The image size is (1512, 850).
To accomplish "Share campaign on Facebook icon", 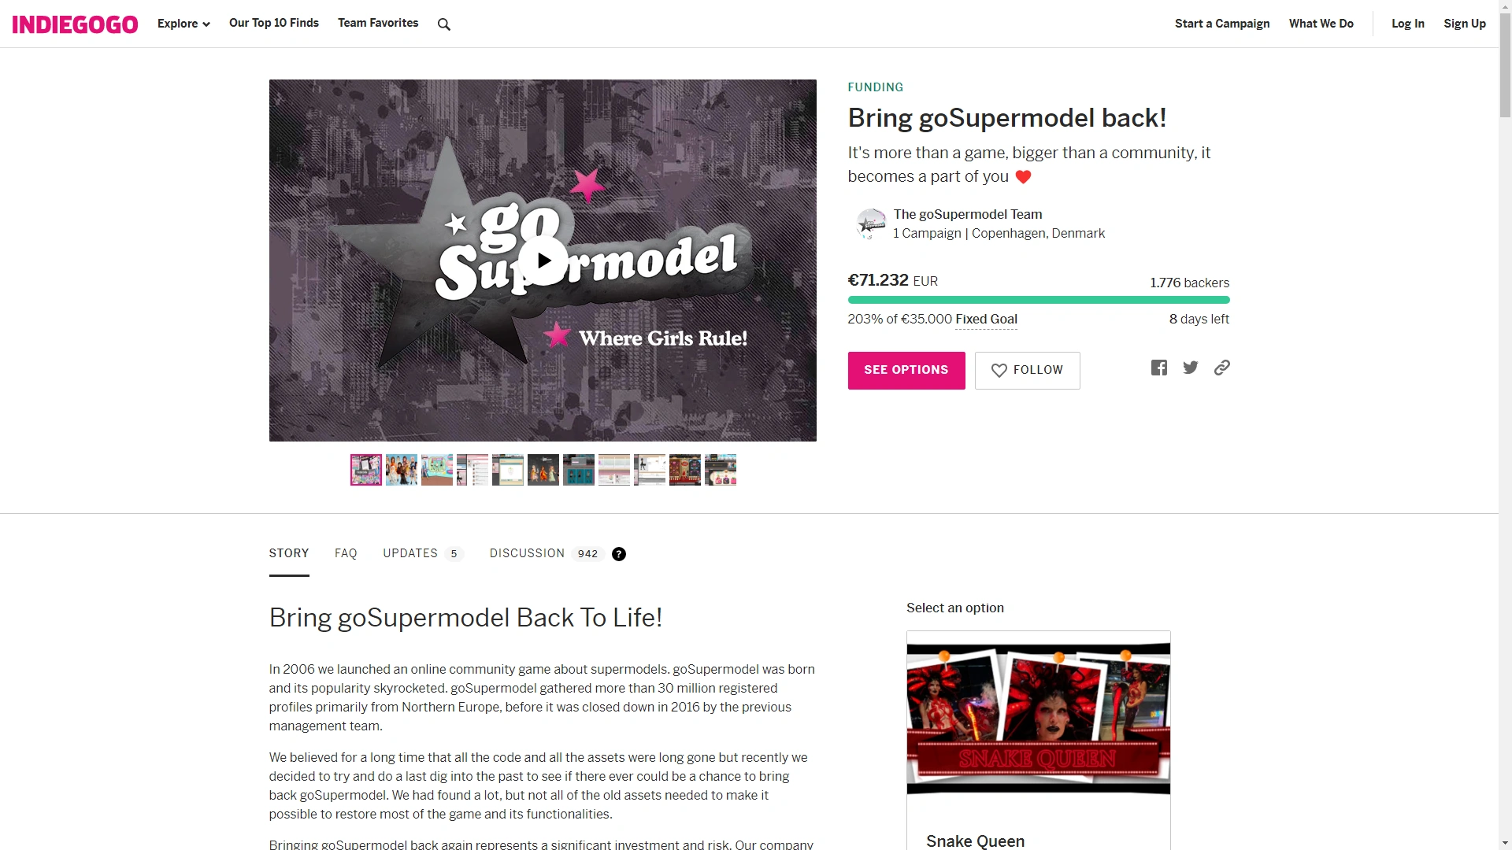I will 1159,368.
